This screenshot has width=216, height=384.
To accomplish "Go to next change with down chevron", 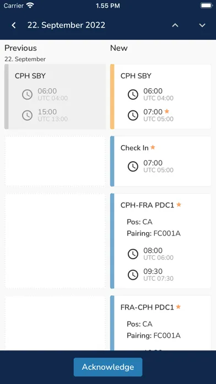I will [202, 25].
